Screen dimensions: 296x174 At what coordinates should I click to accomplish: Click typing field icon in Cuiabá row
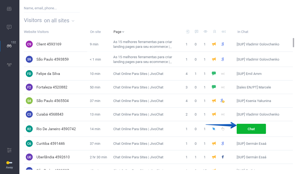(x=223, y=114)
